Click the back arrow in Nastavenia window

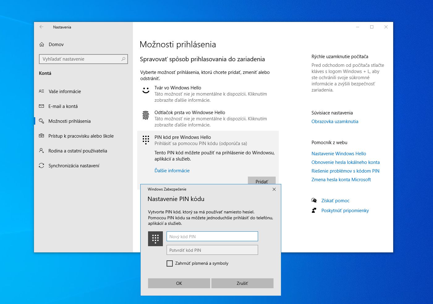coord(41,27)
